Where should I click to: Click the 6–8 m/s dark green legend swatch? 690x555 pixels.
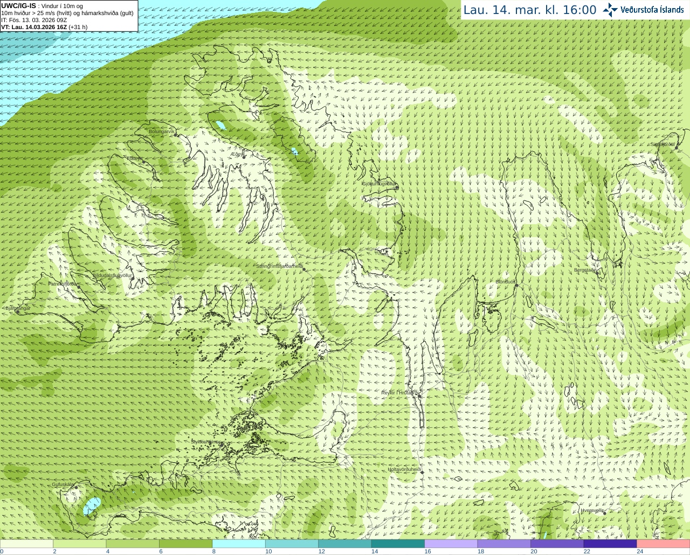point(186,544)
